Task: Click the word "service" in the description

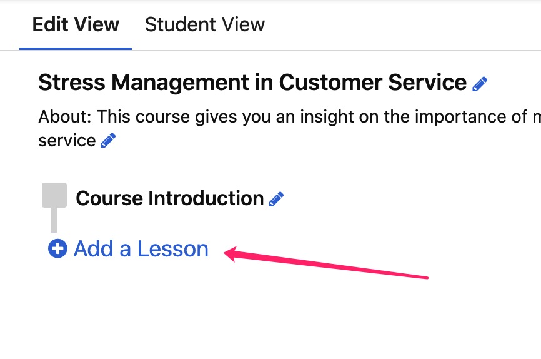Action: click(x=67, y=141)
